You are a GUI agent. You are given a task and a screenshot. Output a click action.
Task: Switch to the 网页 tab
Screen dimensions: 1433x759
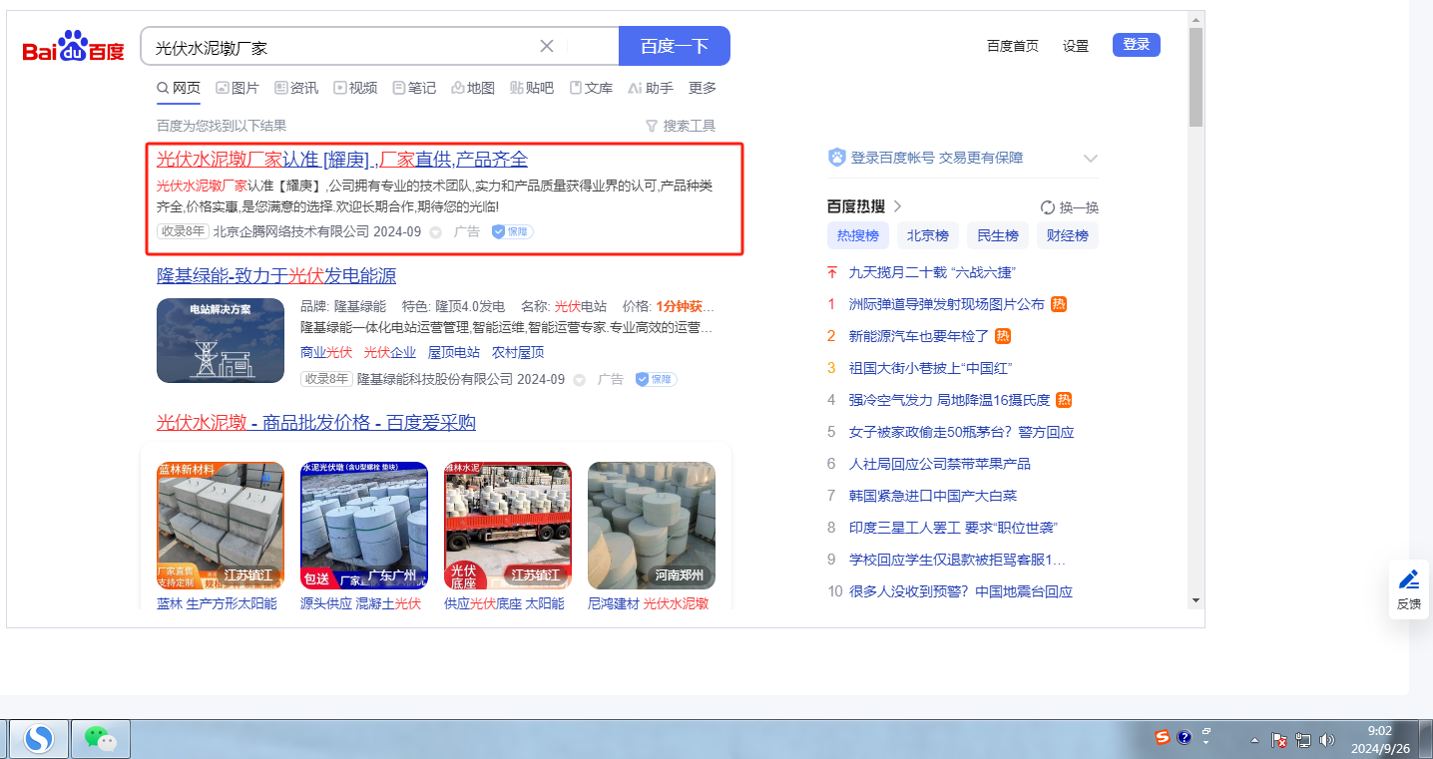pyautogui.click(x=179, y=88)
